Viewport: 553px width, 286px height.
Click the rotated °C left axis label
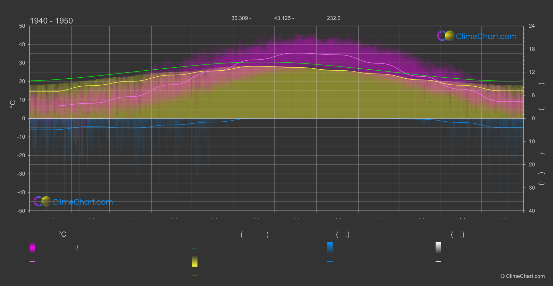pyautogui.click(x=12, y=104)
